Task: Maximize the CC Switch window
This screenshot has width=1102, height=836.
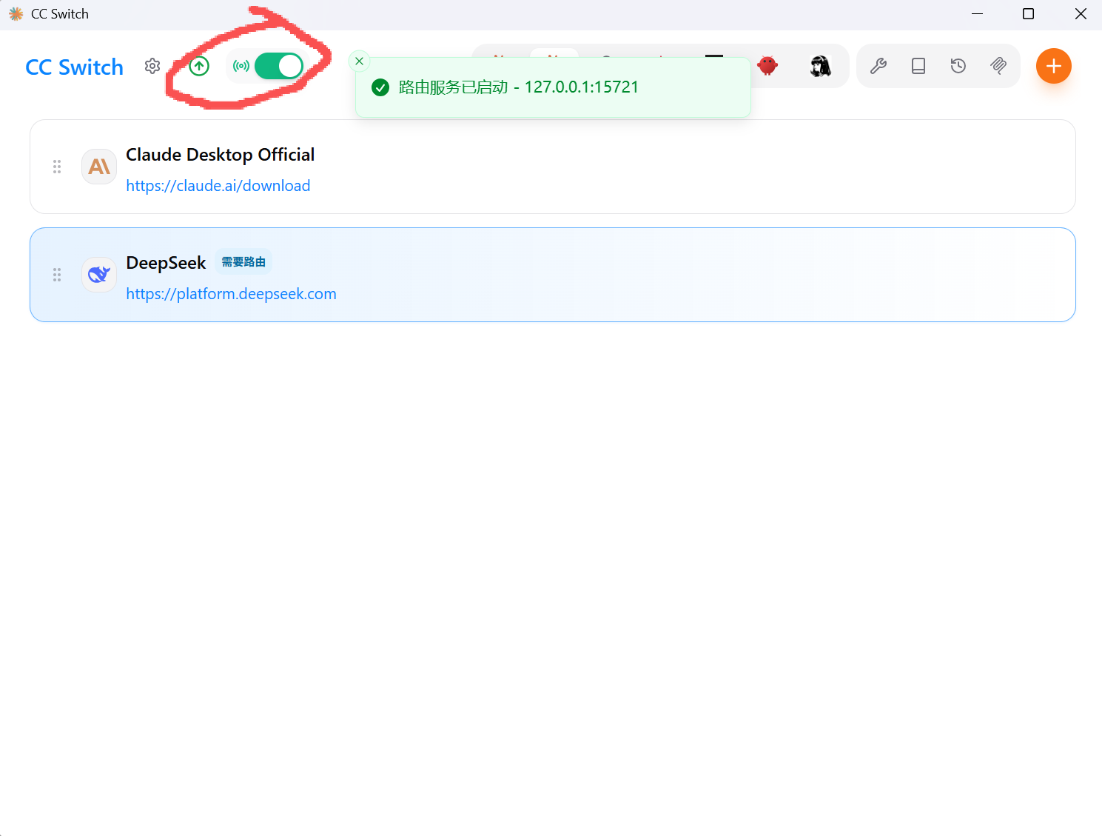Action: 1028,14
